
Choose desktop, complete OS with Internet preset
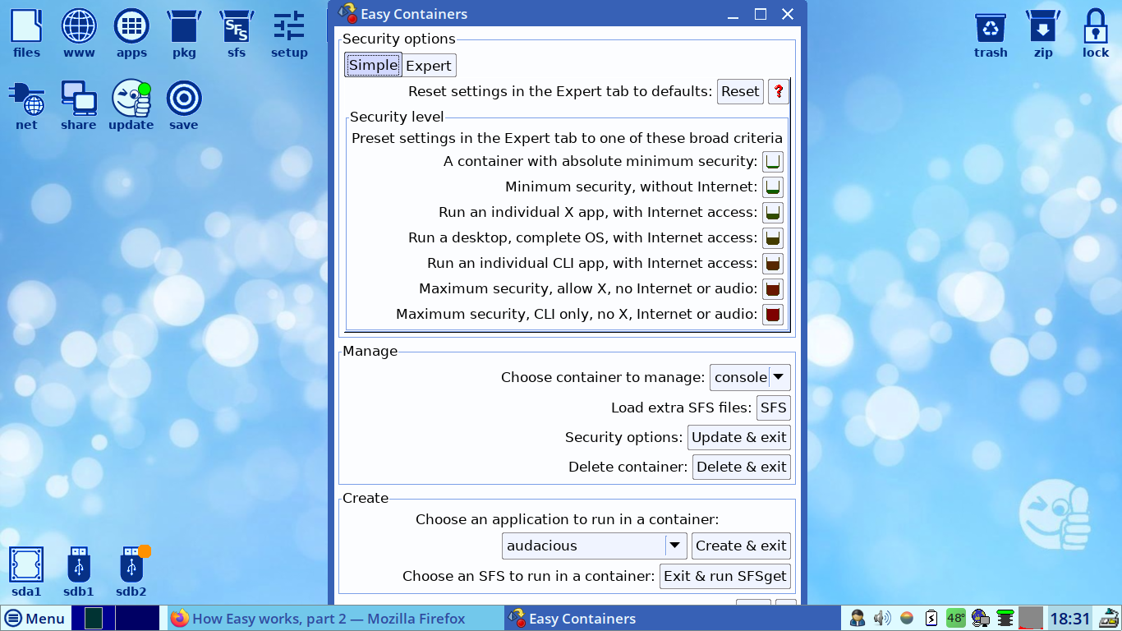tap(773, 237)
